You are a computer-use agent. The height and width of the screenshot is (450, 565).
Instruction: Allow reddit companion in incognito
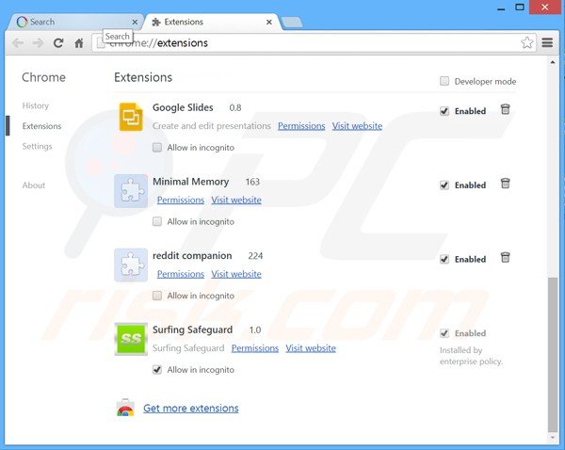[157, 296]
